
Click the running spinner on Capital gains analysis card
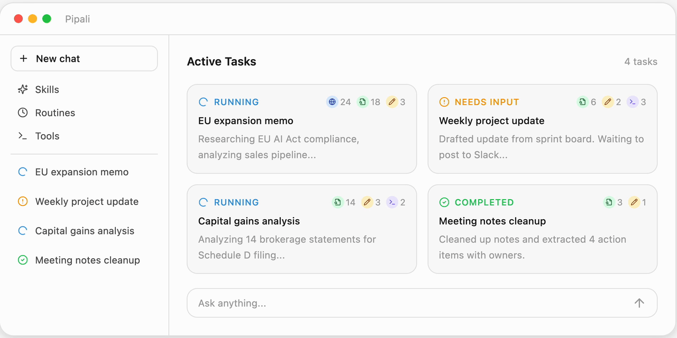[203, 202]
